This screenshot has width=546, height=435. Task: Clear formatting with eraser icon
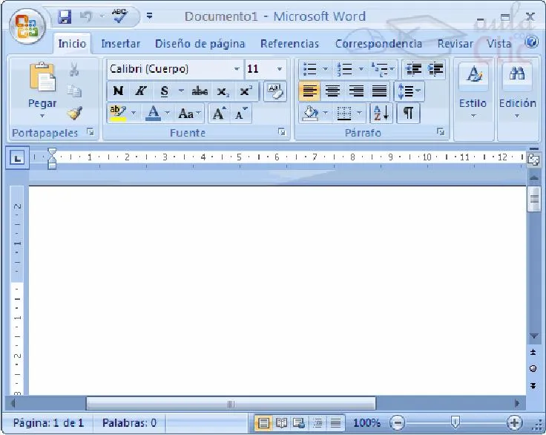tap(275, 91)
